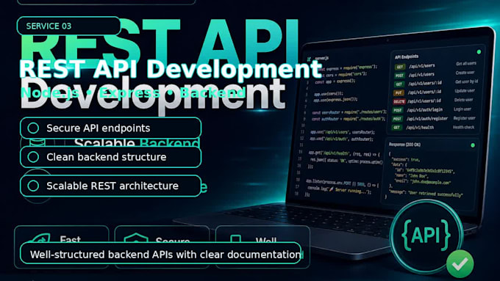The width and height of the screenshot is (500, 281).
Task: Click the POST badge on Login user row
Action: click(x=397, y=110)
